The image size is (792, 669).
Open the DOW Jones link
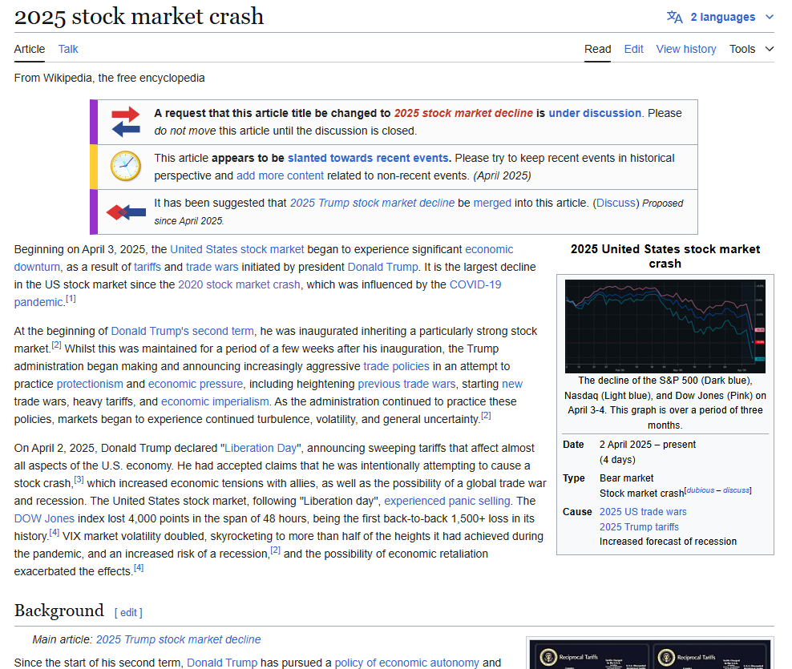coord(44,519)
